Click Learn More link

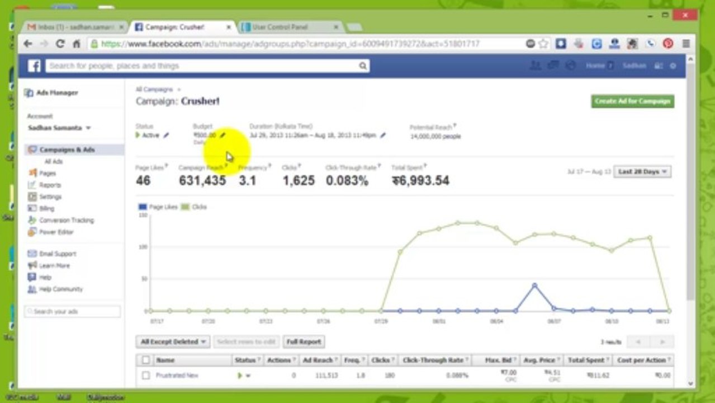click(54, 266)
